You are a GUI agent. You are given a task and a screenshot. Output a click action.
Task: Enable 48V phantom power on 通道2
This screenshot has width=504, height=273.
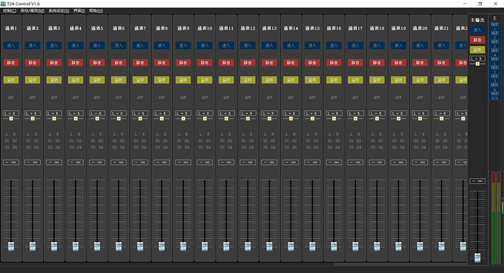point(32,97)
